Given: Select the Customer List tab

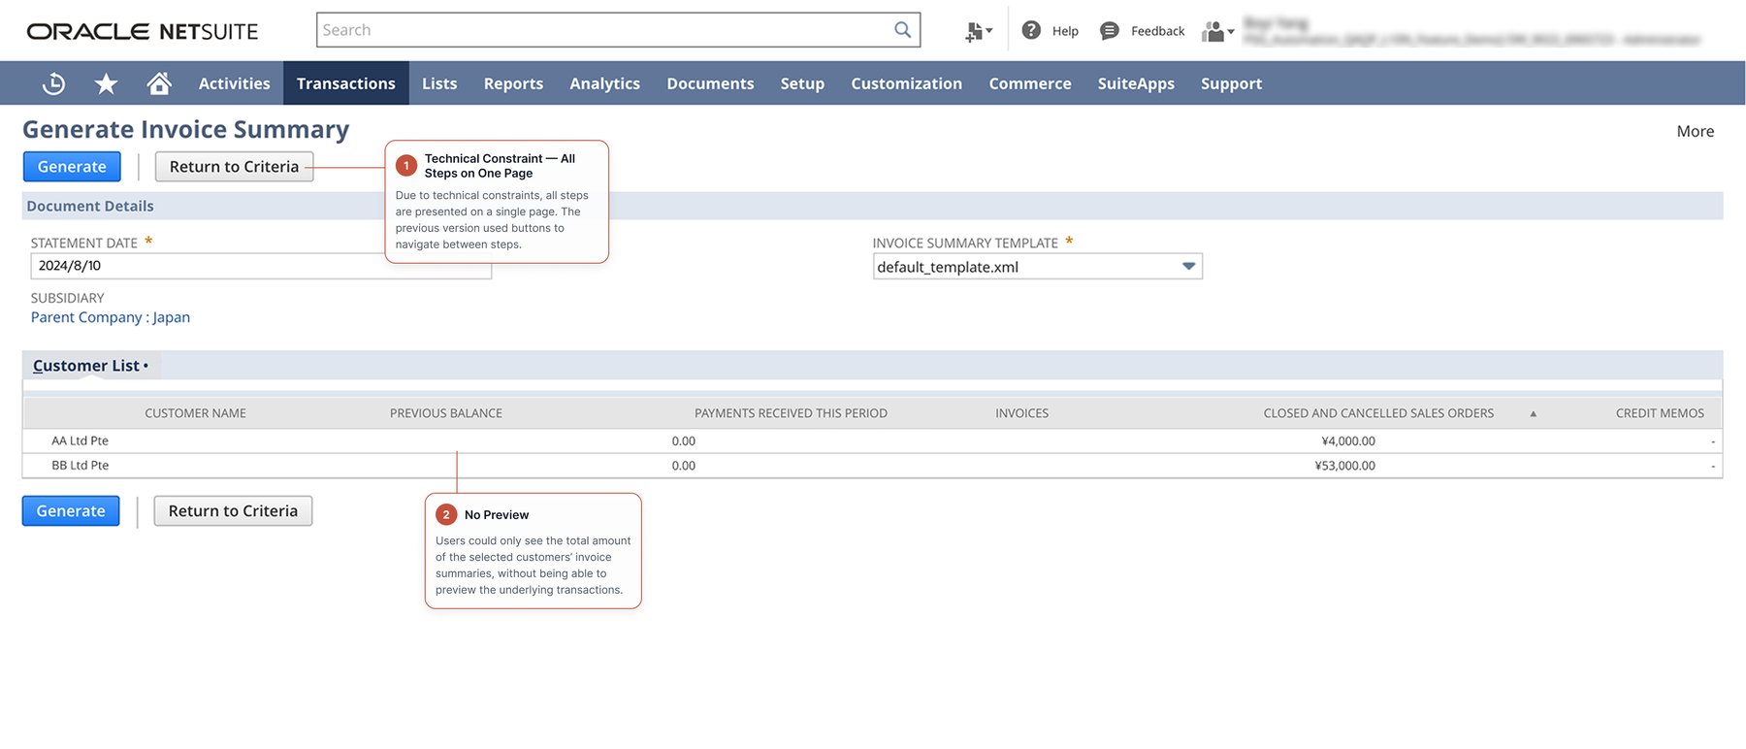Looking at the screenshot, I should (90, 366).
